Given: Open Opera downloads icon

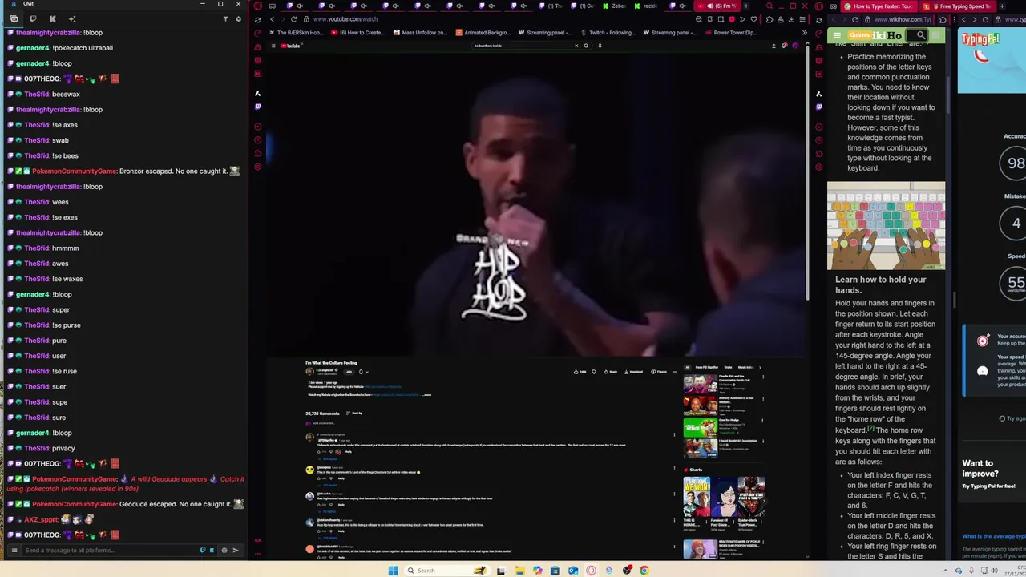Looking at the screenshot, I should (791, 19).
